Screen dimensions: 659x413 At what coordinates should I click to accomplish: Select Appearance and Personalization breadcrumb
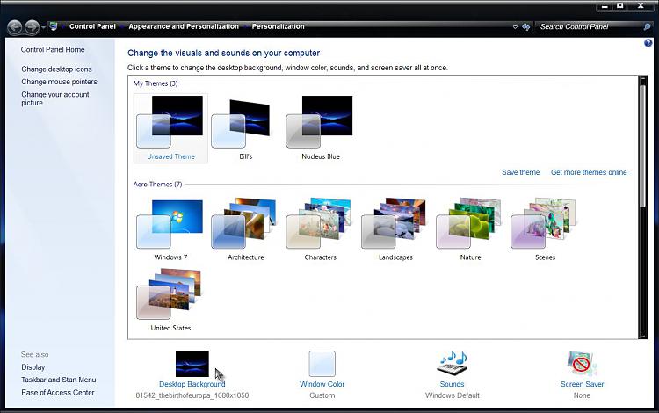tap(184, 26)
